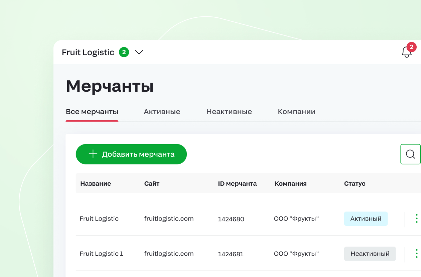Click the Активный status badge
The image size is (421, 277).
366,219
